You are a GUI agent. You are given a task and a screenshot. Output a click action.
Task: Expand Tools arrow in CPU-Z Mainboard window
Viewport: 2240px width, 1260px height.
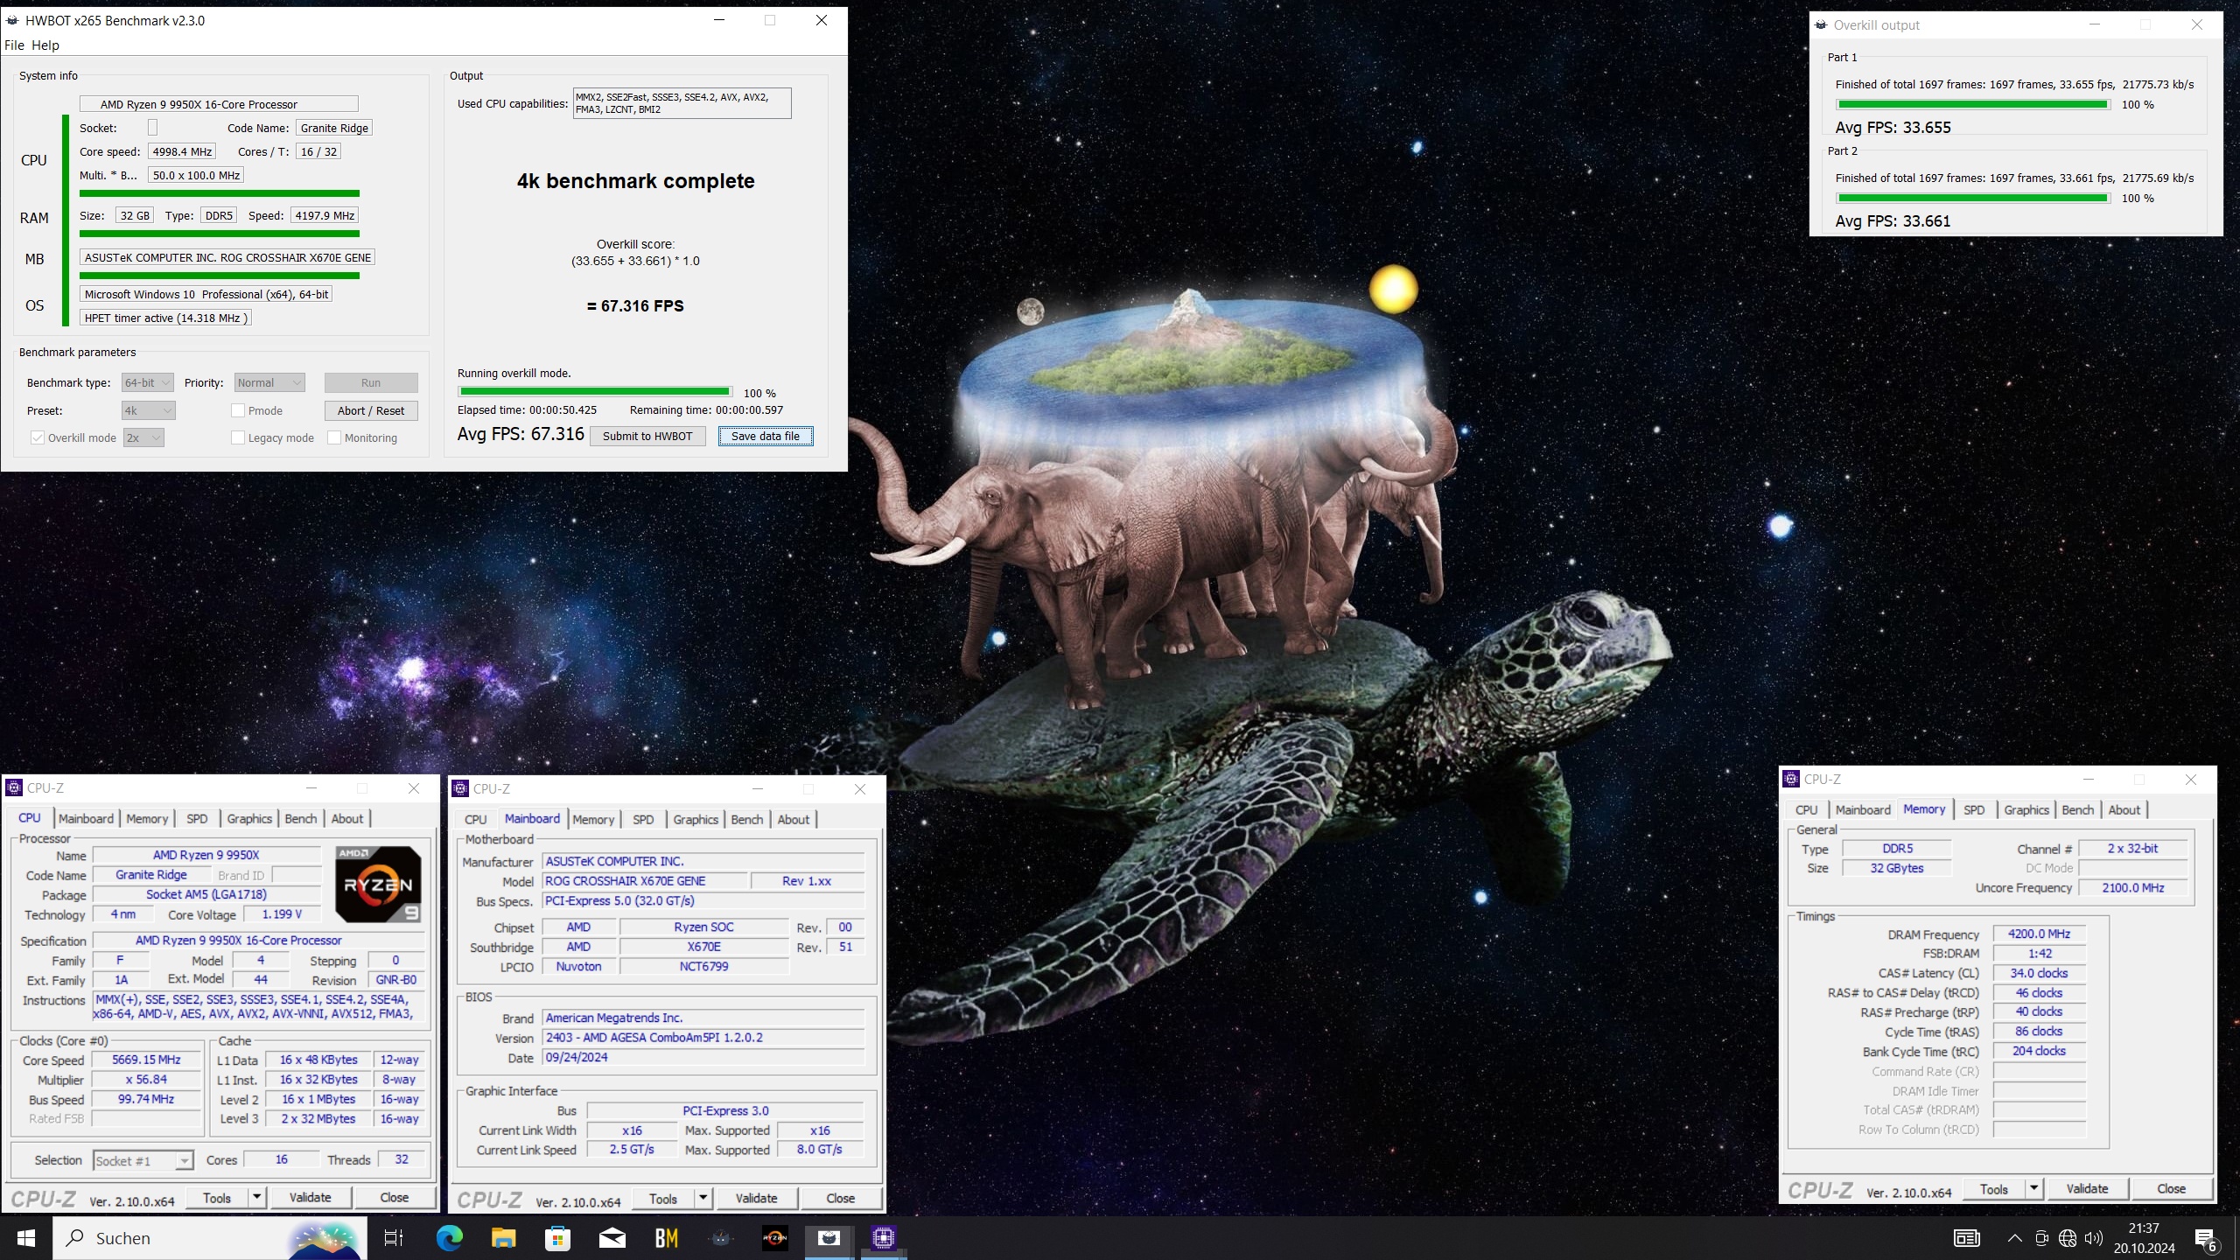click(703, 1198)
